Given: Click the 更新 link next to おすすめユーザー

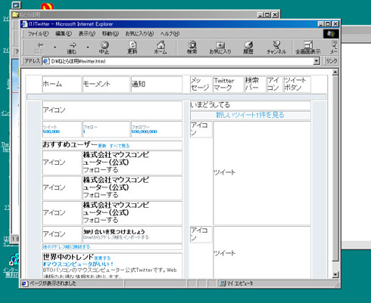Looking at the screenshot, I should [x=102, y=146].
